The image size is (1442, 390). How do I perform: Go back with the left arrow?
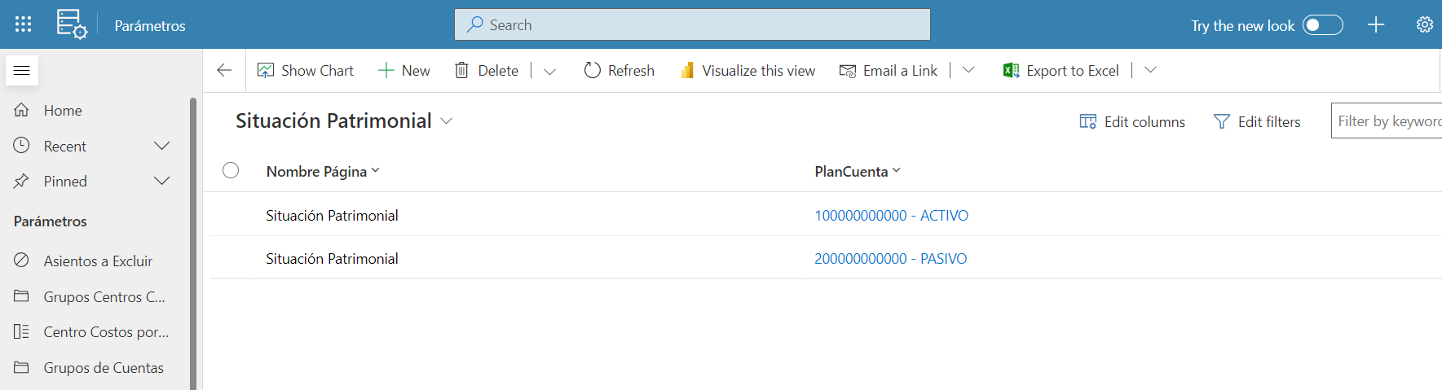224,71
